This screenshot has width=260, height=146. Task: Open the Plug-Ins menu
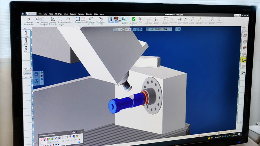[89, 14]
